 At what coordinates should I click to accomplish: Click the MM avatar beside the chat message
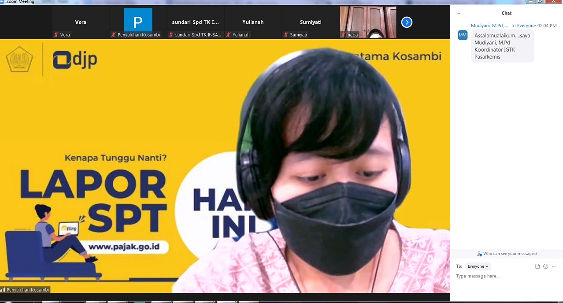tap(462, 35)
